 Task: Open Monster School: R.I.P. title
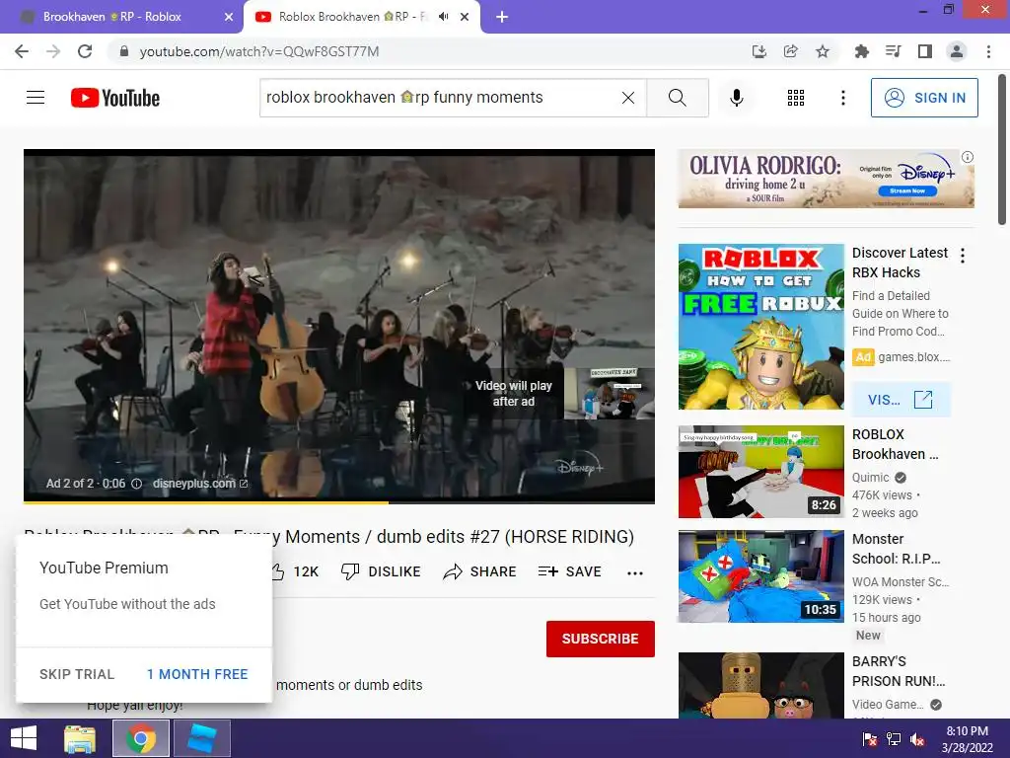[x=896, y=549]
